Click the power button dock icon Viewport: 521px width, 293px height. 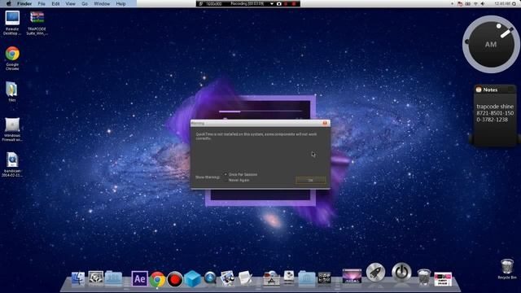coord(401,273)
